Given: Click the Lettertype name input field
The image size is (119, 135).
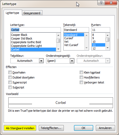Looking at the screenshot, I should [36, 30].
